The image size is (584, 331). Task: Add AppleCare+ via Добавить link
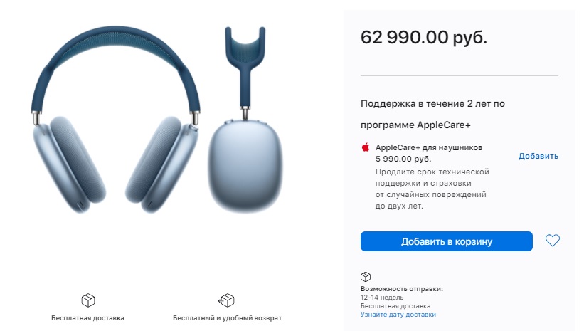tap(538, 156)
